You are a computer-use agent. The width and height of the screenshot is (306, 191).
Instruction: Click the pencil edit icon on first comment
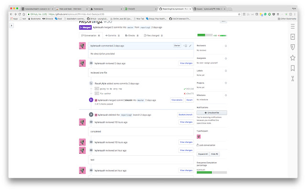[190, 46]
